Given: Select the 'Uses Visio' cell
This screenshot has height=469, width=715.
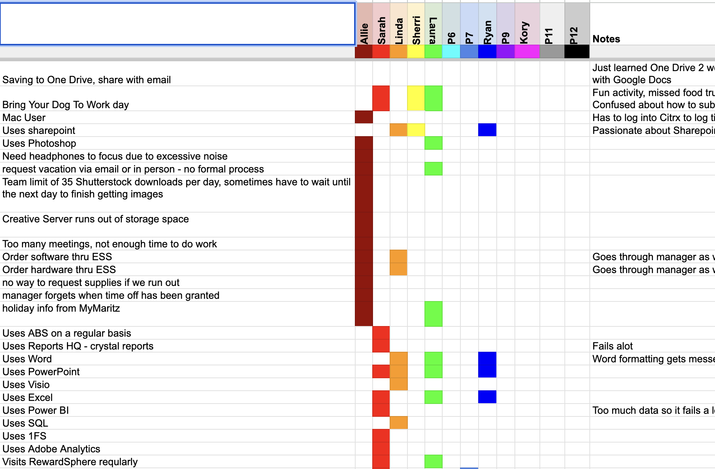Looking at the screenshot, I should [x=177, y=385].
